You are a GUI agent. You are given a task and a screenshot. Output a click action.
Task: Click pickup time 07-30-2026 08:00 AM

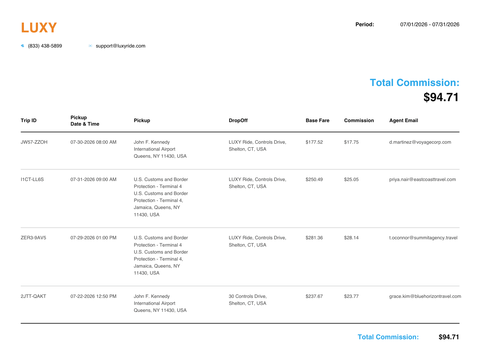pyautogui.click(x=93, y=142)
